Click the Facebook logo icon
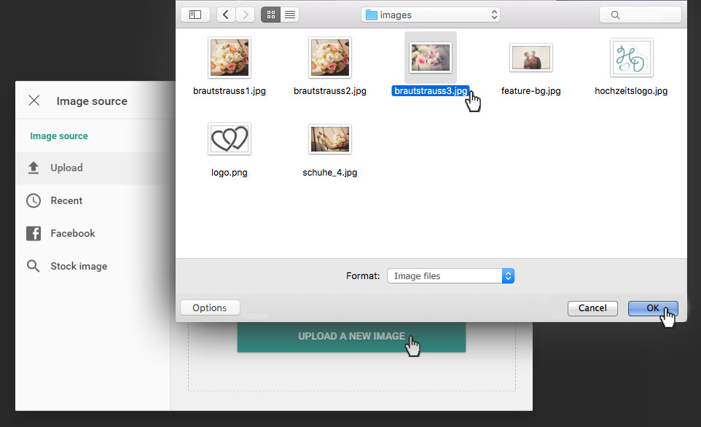The image size is (701, 427). click(x=34, y=233)
